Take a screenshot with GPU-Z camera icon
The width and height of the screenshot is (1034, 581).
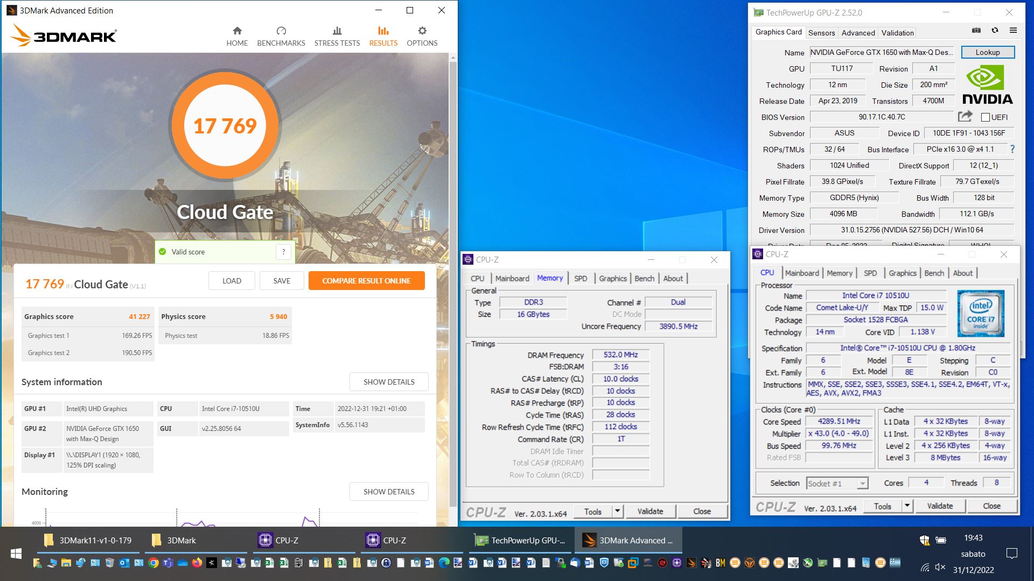point(976,30)
